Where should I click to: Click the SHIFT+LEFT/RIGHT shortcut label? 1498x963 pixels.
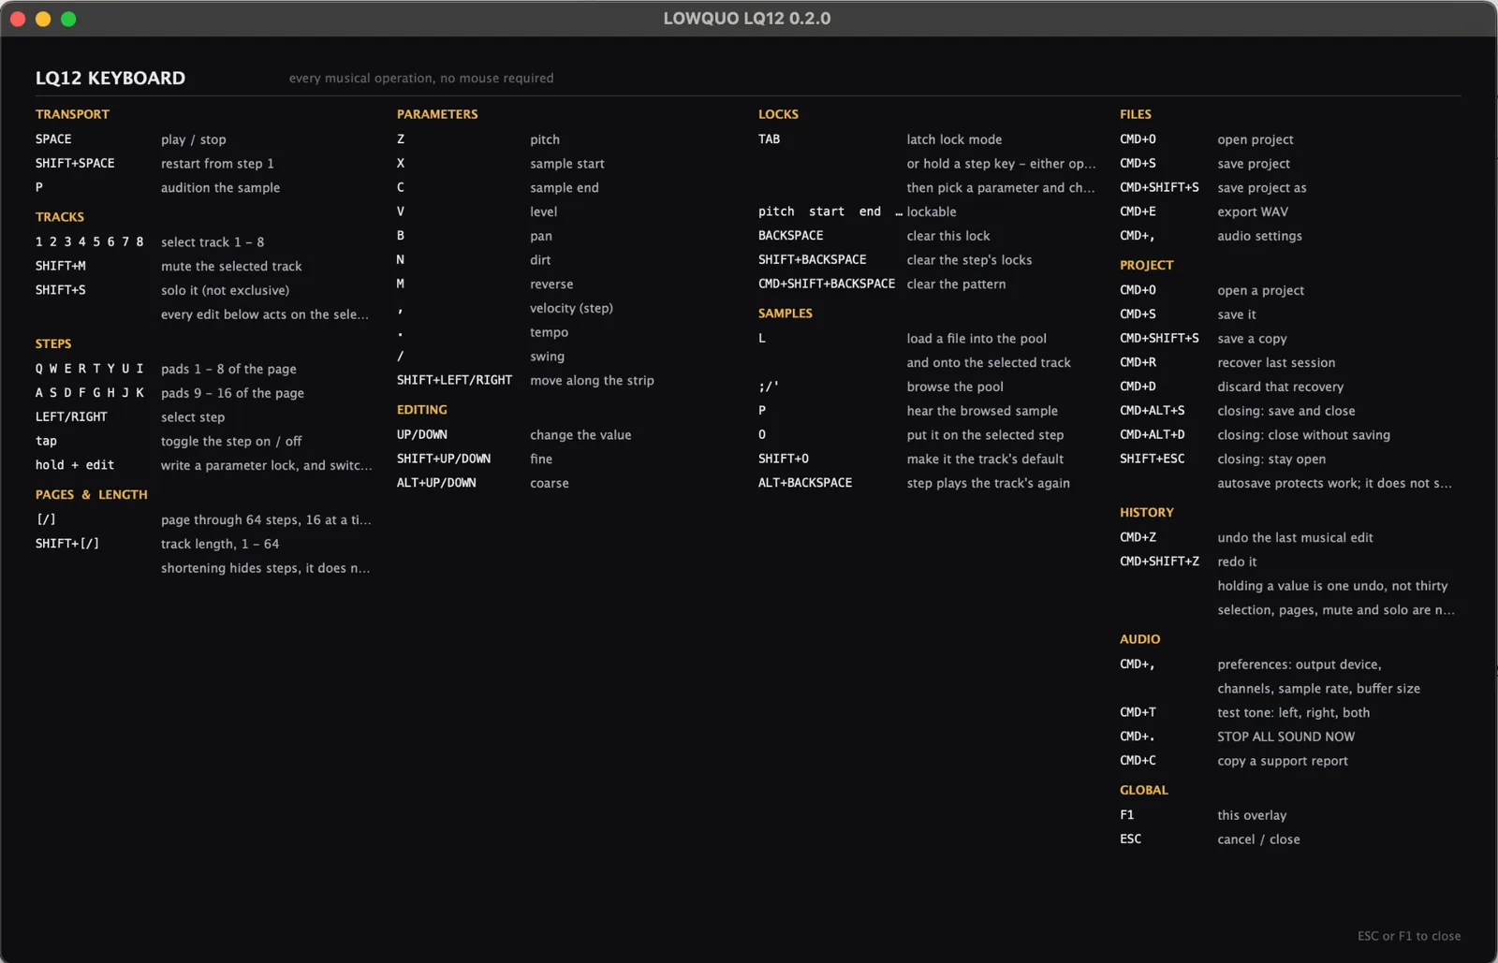coord(455,380)
